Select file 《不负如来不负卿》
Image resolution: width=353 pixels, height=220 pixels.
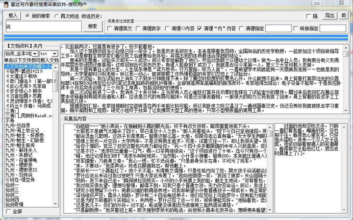coord(28,66)
